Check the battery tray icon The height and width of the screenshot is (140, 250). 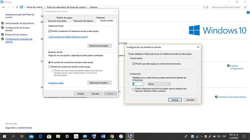[x=214, y=136]
